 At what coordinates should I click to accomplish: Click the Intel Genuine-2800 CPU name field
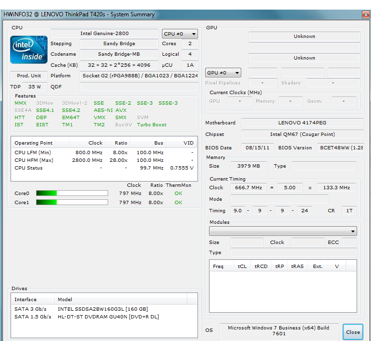[x=104, y=33]
